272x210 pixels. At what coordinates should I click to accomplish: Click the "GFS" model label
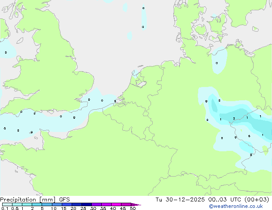[x=64, y=200]
